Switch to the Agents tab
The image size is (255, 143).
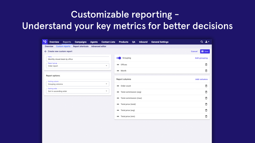[x=94, y=42]
